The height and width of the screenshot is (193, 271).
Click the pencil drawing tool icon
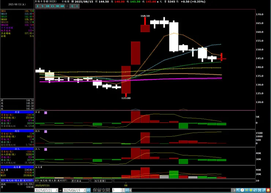[x=264, y=190]
